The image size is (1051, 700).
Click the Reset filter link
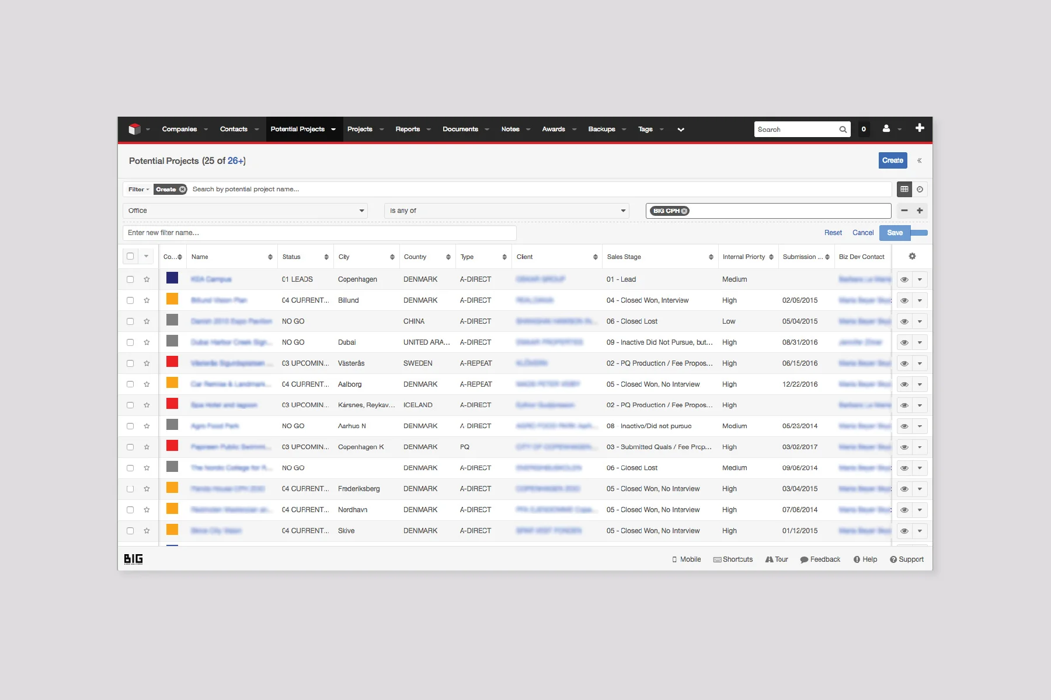[x=833, y=233]
